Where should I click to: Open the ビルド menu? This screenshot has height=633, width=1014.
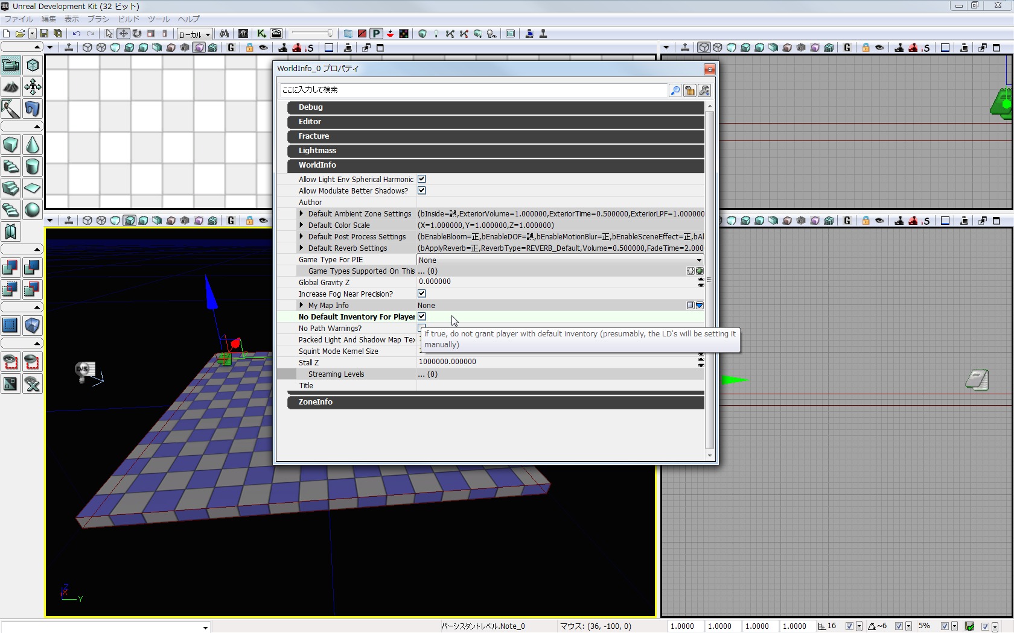(x=129, y=19)
